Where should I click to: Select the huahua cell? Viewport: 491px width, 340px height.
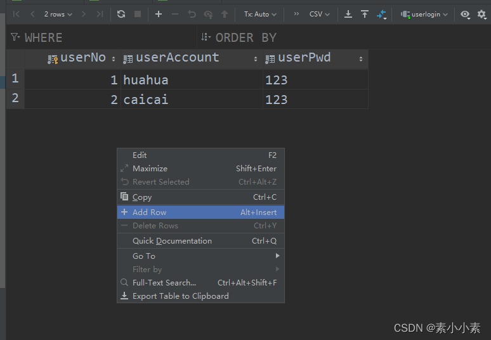pyautogui.click(x=192, y=79)
